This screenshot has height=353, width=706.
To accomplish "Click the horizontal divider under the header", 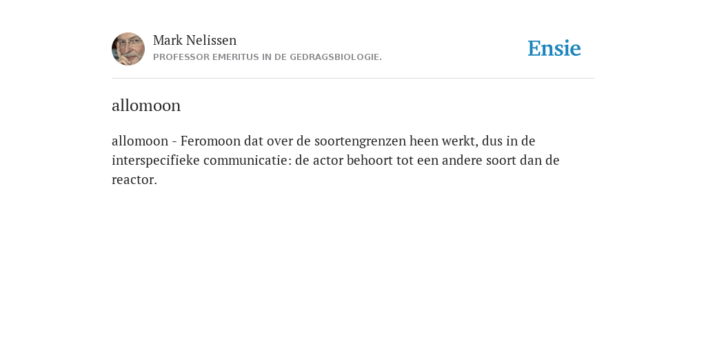I will 353,79.
